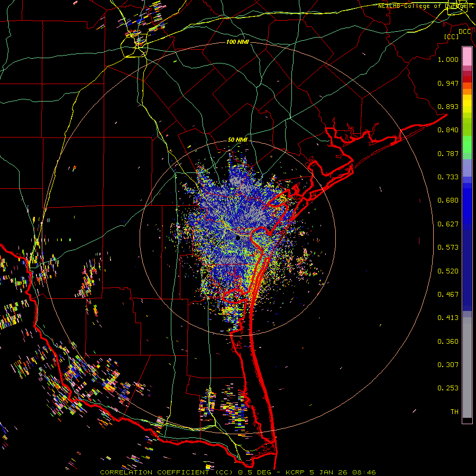This screenshot has height=476, width=476.
Task: Click the 0.733 legend value
Action: coord(448,177)
